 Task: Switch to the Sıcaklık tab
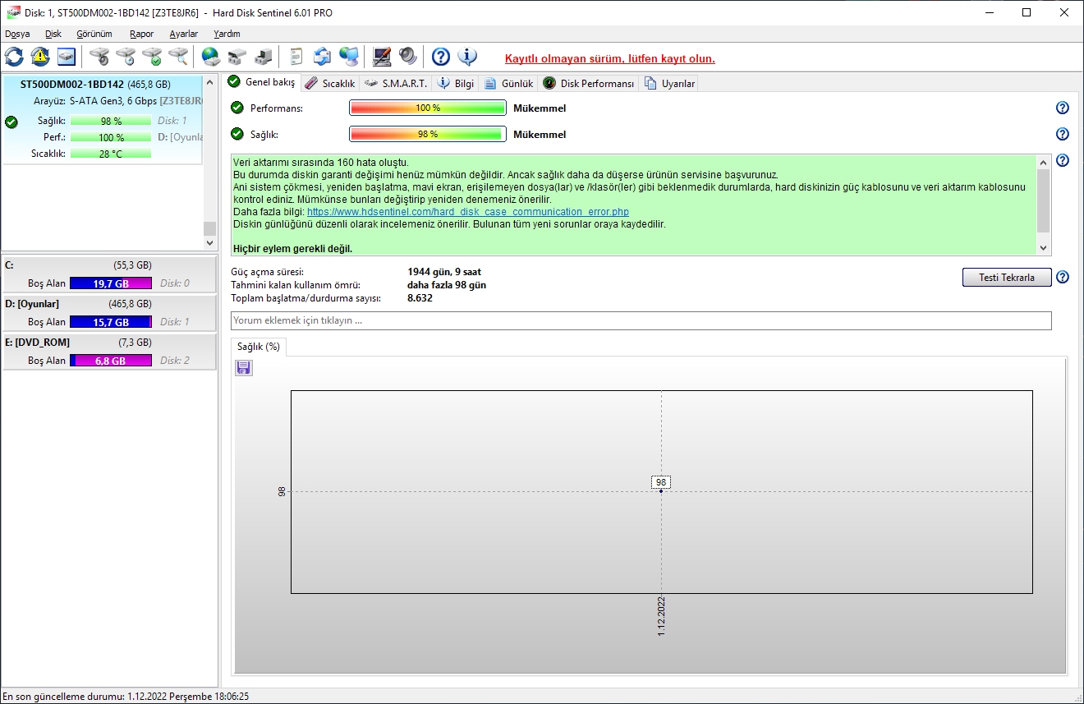tap(329, 83)
